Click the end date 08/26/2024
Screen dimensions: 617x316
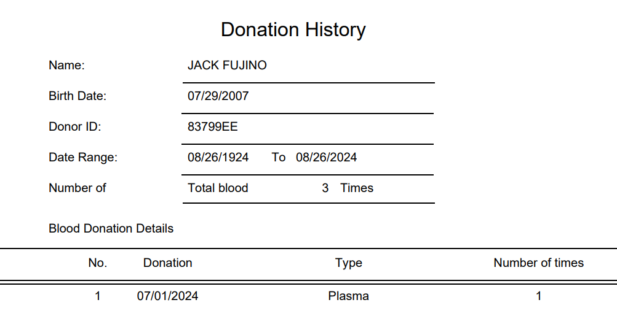[x=326, y=157]
